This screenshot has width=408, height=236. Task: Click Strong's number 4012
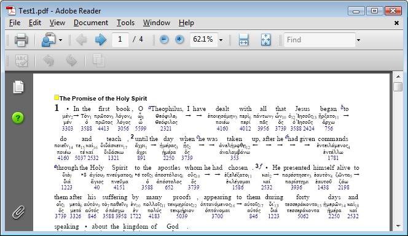[x=245, y=129]
